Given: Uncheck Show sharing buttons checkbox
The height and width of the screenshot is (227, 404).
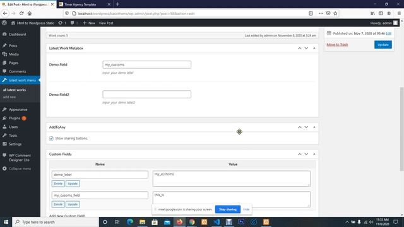Looking at the screenshot, I should 51,138.
